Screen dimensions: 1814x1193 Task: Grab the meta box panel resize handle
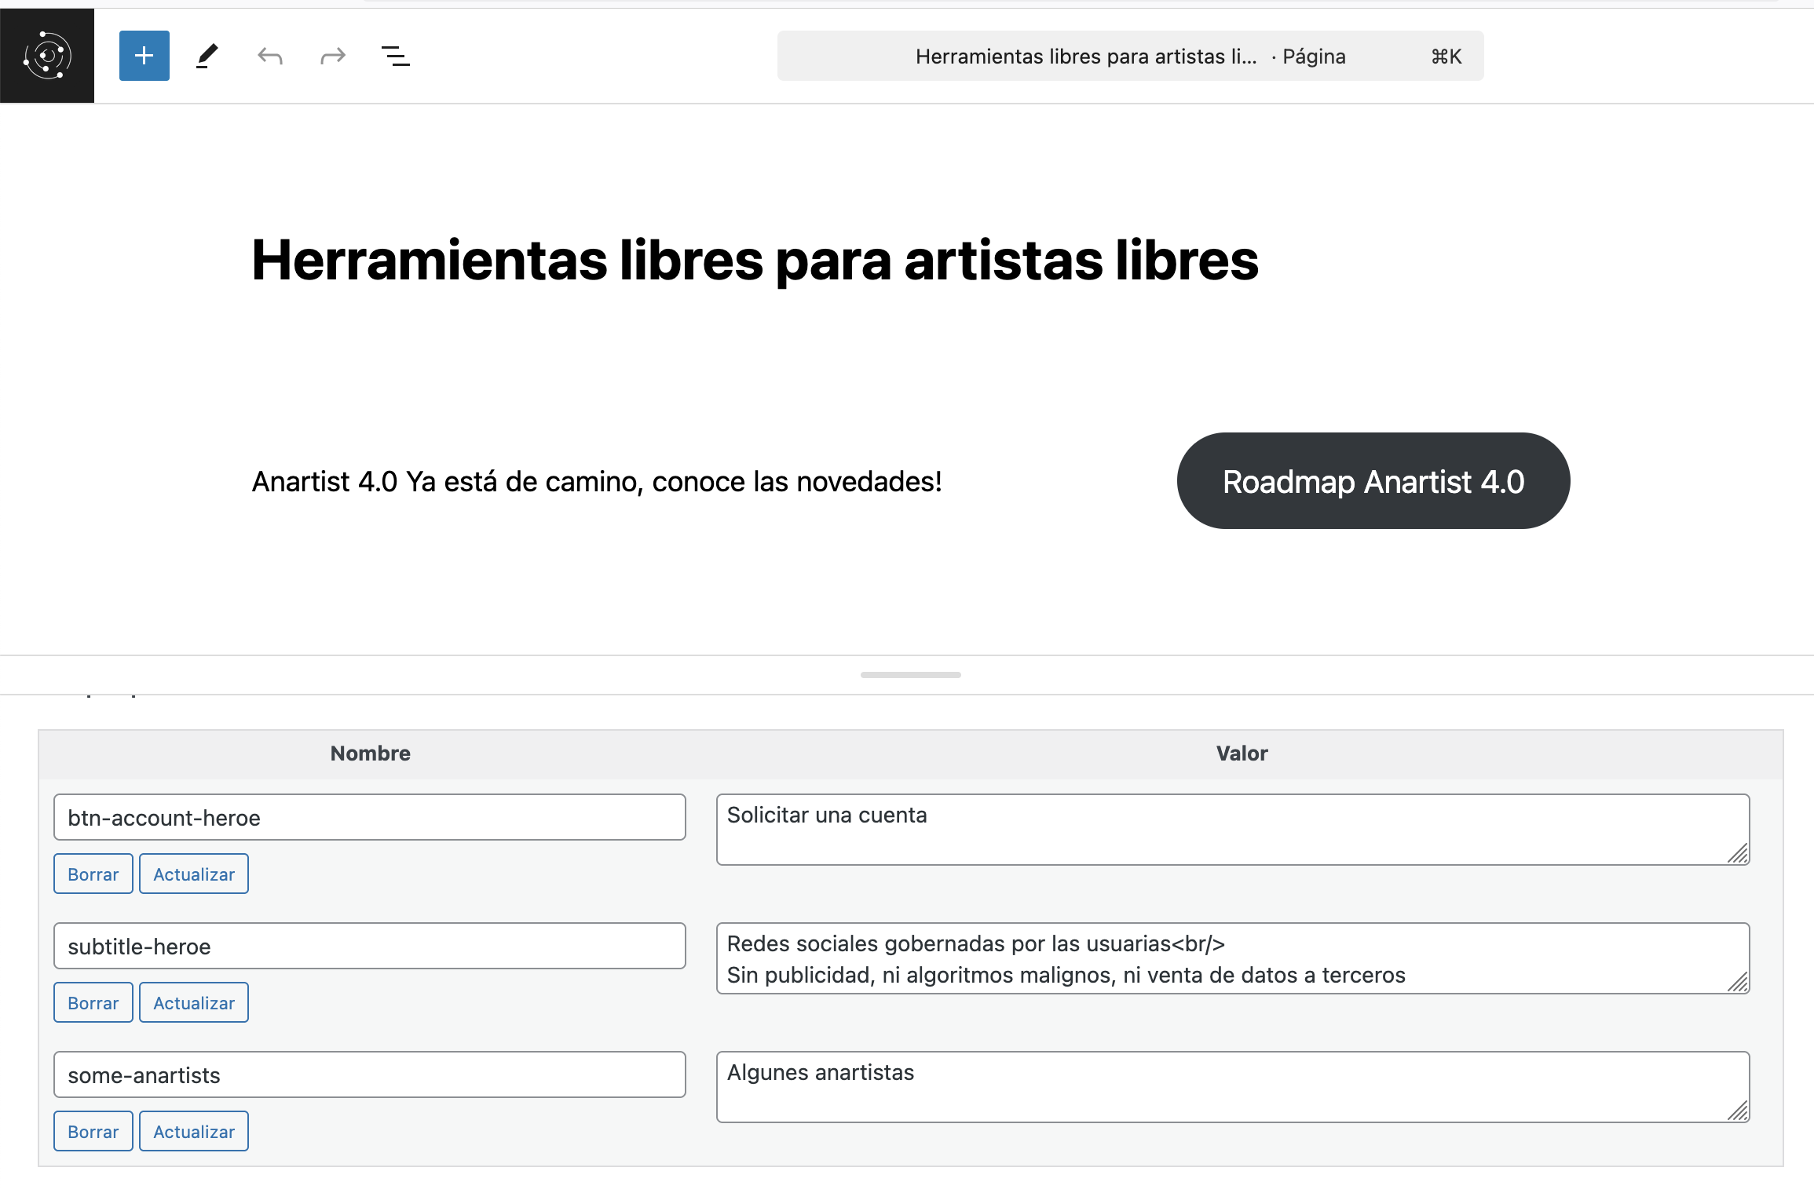[x=911, y=674]
